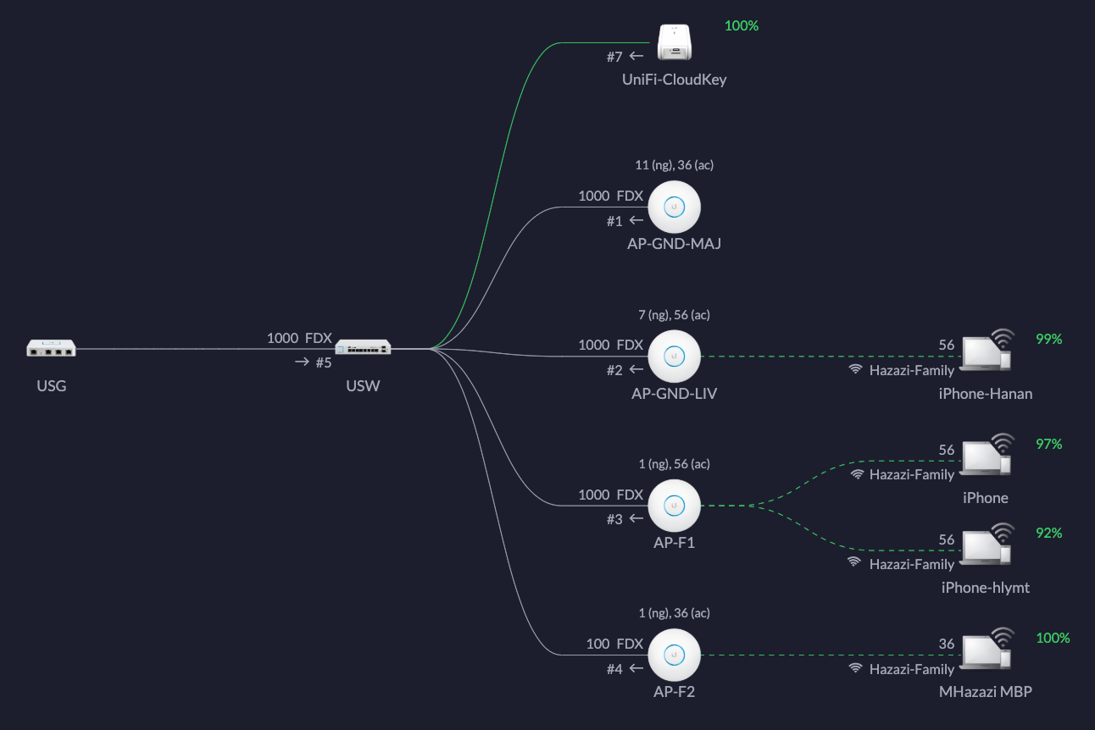Click the USW label under the switch
1095x730 pixels.
[x=363, y=387]
